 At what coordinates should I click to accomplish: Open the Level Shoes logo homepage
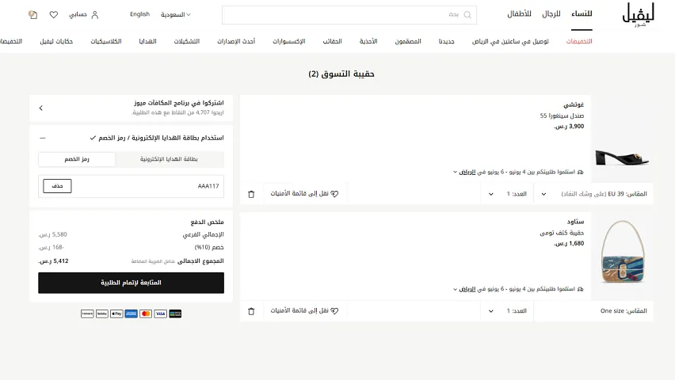tap(638, 15)
